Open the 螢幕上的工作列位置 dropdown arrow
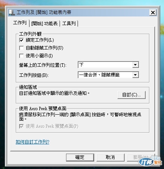The width and height of the screenshot is (164, 169). (x=135, y=65)
